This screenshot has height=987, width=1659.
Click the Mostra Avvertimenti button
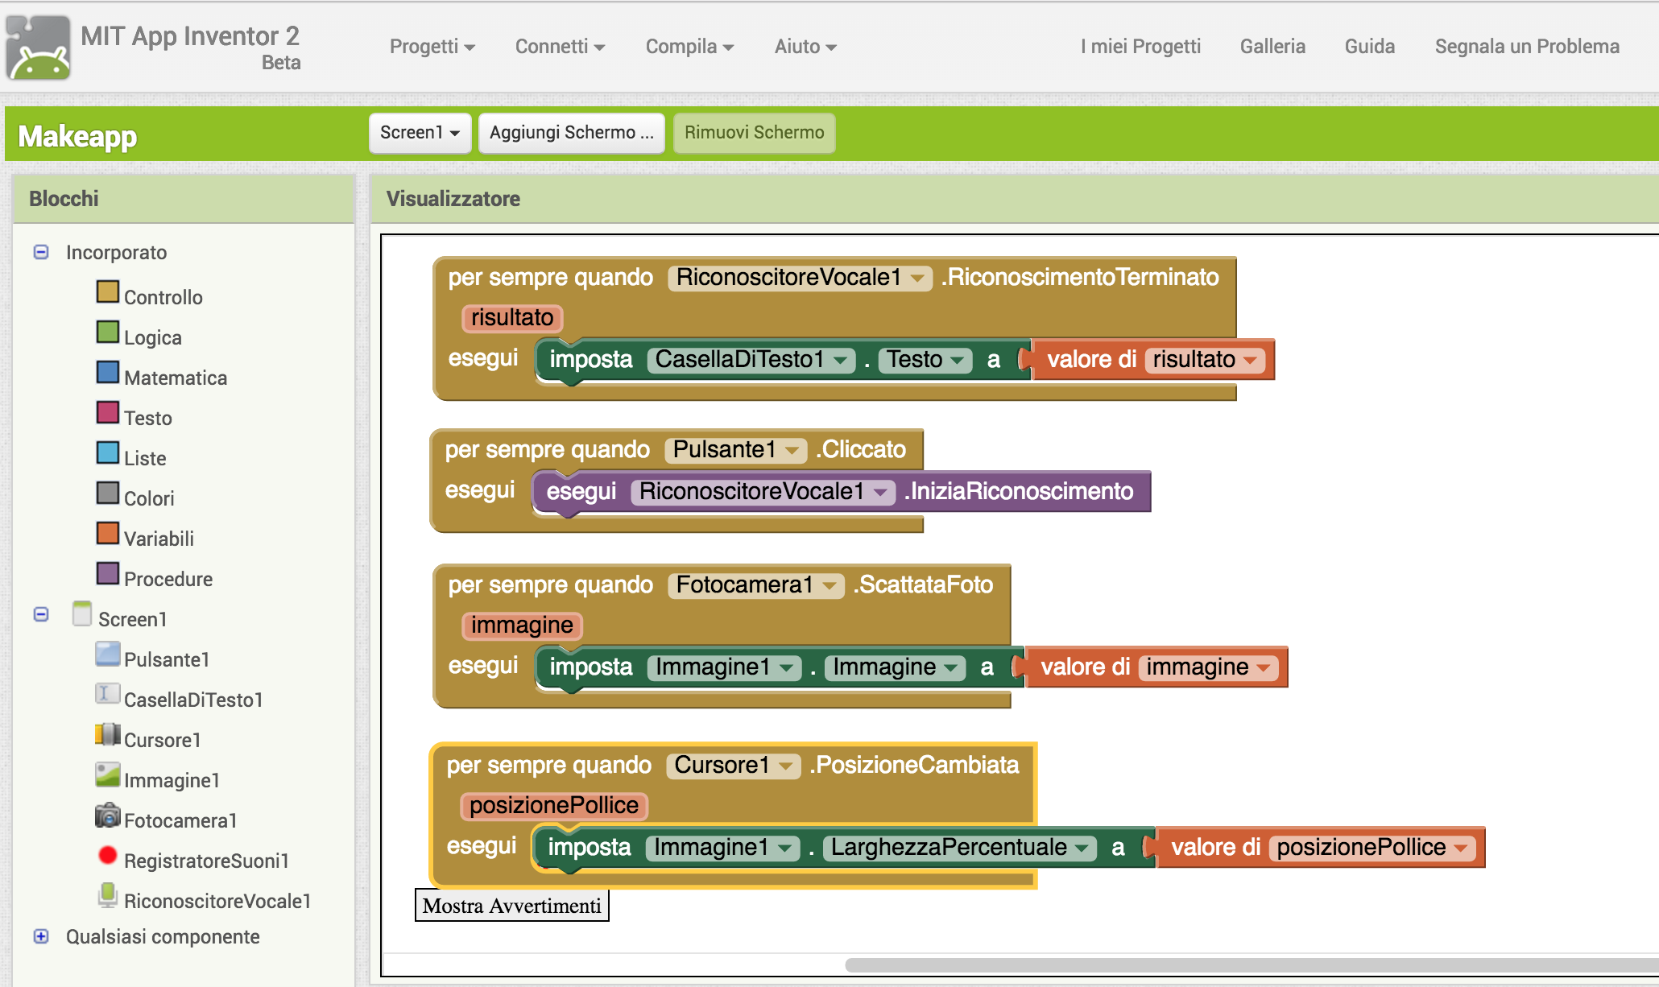(512, 906)
